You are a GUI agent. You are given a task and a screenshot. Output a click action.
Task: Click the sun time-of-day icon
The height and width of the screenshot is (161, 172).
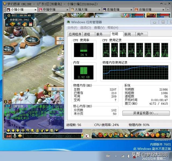pos(9,16)
